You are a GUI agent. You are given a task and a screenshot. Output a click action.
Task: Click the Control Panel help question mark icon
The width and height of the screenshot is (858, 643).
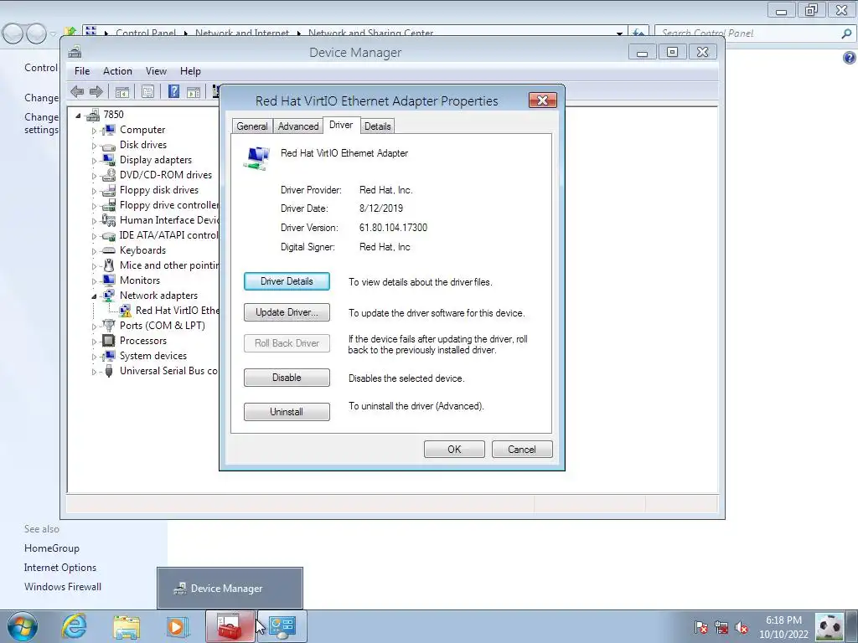click(x=850, y=58)
